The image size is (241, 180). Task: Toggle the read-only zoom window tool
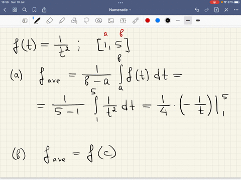(x=25, y=20)
